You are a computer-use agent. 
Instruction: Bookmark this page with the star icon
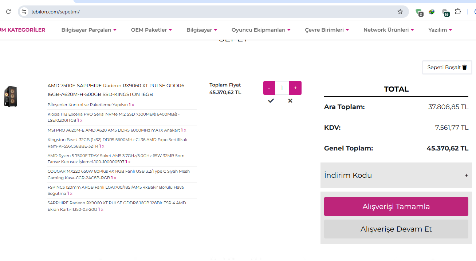400,12
